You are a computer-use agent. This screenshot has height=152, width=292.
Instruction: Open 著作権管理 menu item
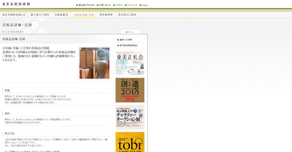(x=106, y=15)
